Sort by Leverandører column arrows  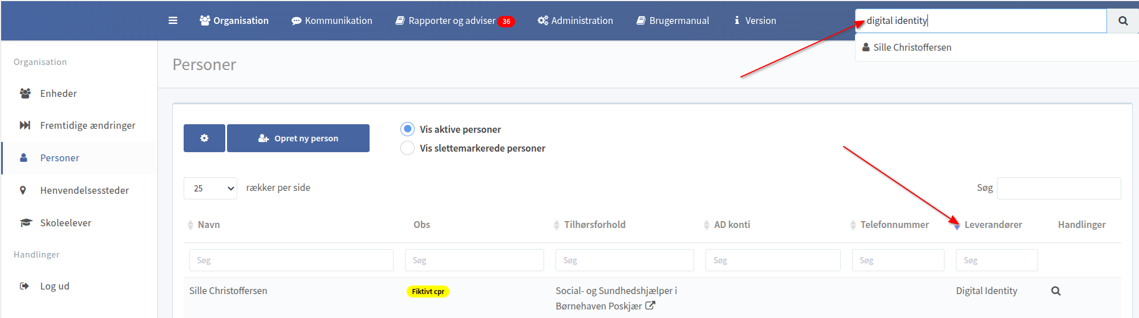tap(957, 225)
